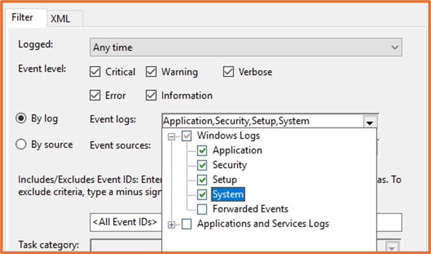Check Applications and Services Logs checkbox

click(187, 224)
